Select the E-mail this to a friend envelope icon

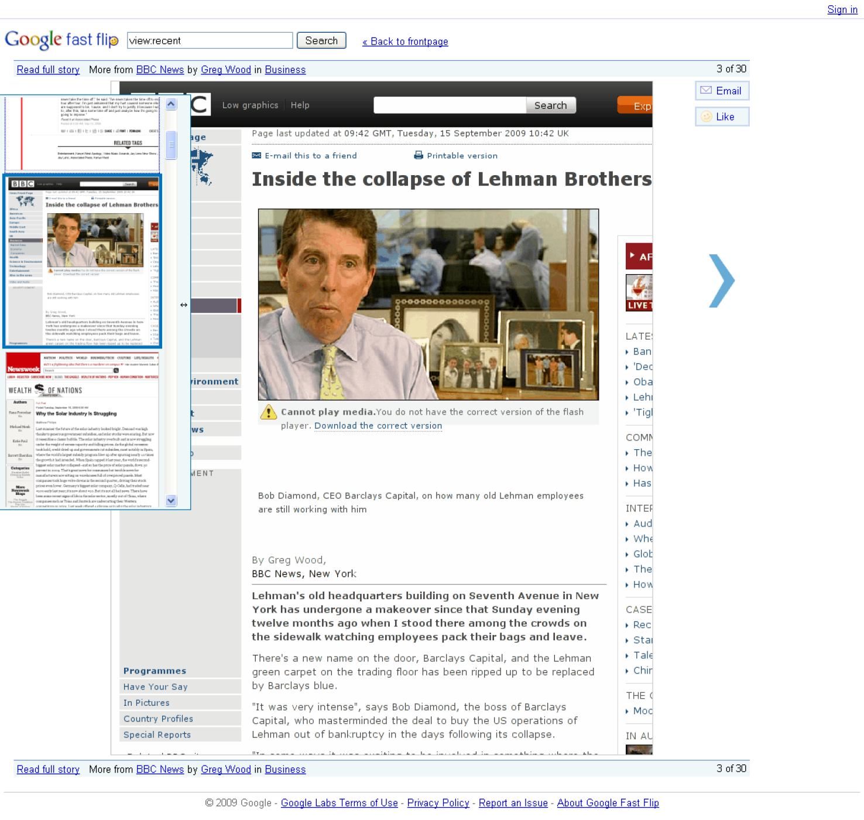click(256, 155)
